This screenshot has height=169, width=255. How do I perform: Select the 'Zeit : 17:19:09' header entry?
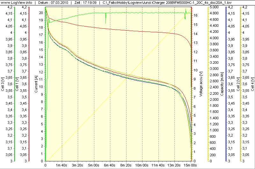(x=85, y=3)
